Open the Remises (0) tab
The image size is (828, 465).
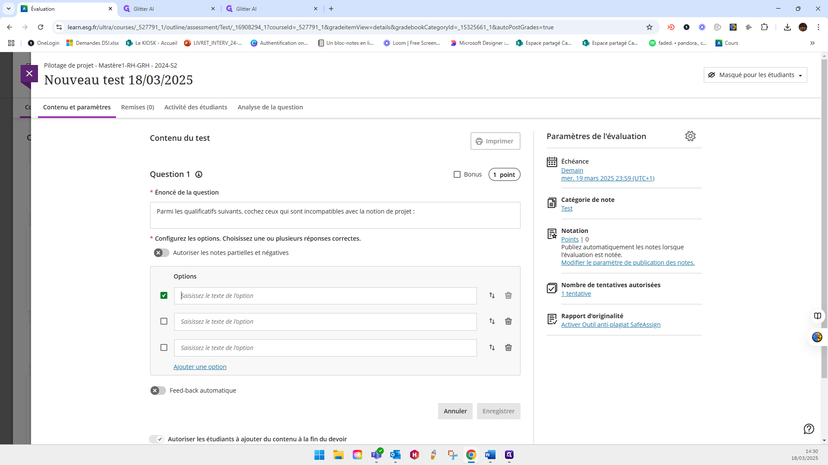pos(138,107)
